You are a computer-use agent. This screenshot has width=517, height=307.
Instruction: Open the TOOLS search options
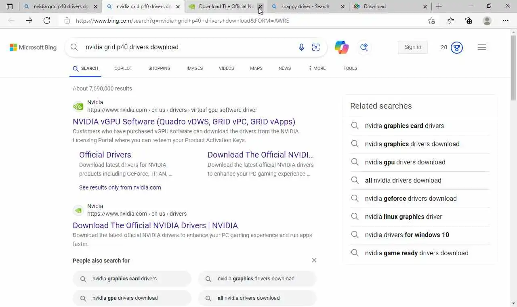tap(350, 68)
